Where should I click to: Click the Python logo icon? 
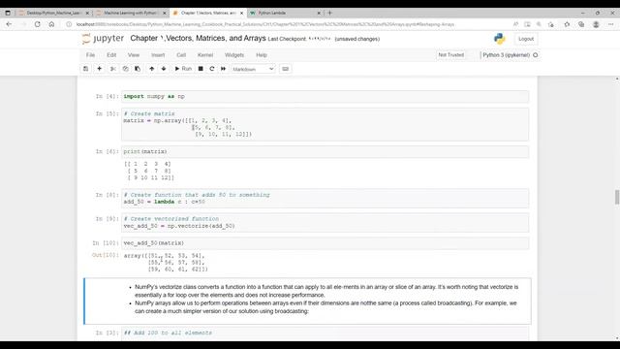click(500, 39)
